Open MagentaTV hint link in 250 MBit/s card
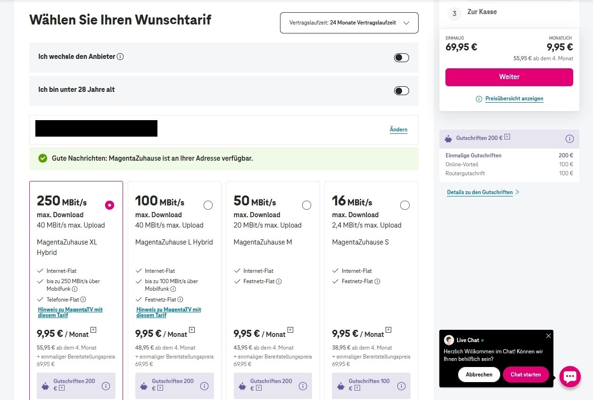This screenshot has width=593, height=400. [70, 312]
